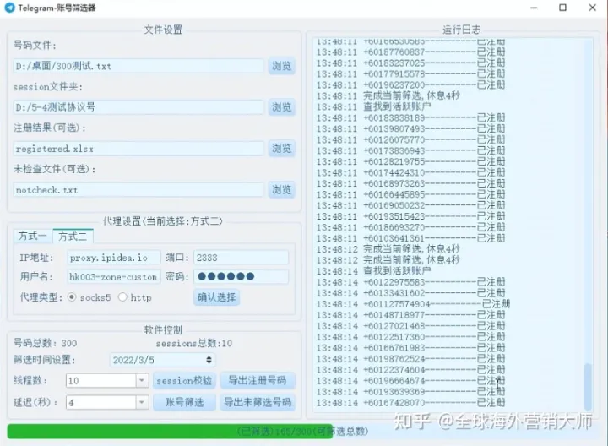Select log line +60103641361 已注册
This screenshot has height=446, width=608.
click(x=410, y=238)
